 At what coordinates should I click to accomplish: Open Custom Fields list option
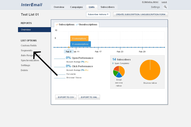click(x=29, y=45)
